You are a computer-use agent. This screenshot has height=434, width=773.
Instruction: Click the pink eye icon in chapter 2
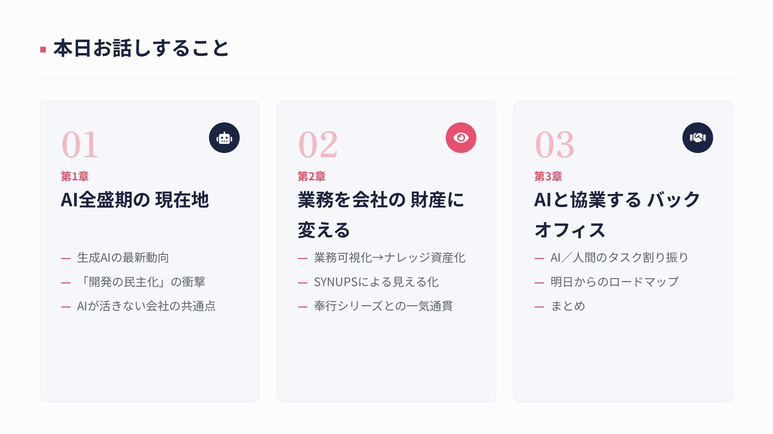pos(461,138)
